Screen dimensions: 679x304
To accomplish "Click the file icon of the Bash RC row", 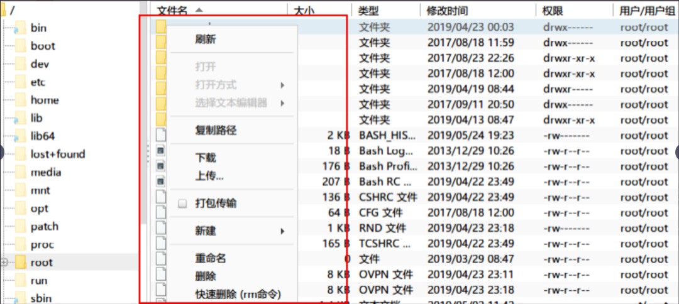I will (x=161, y=182).
